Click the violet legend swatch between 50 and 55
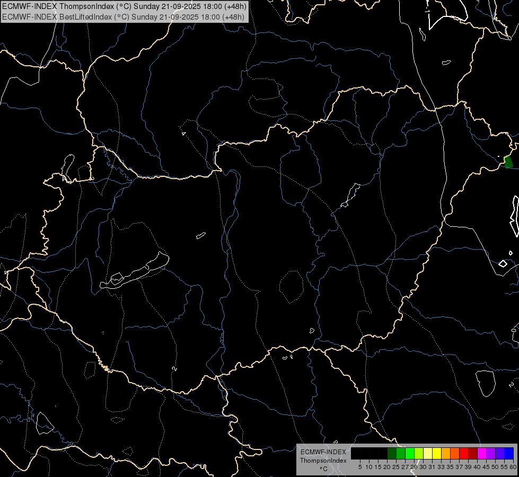Image resolution: width=519 pixels, height=477 pixels. coord(500,453)
